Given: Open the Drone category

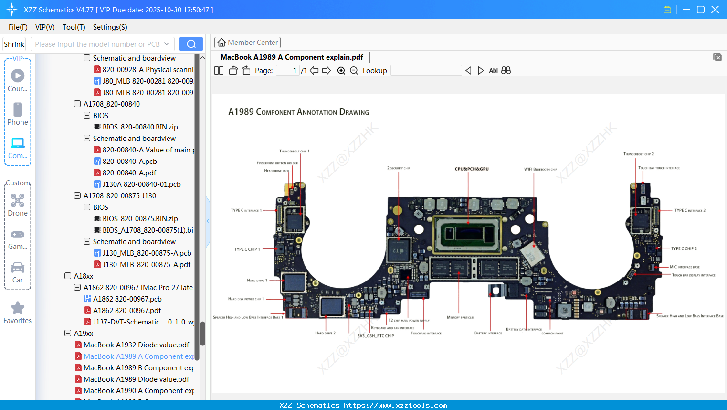Looking at the screenshot, I should [x=18, y=205].
